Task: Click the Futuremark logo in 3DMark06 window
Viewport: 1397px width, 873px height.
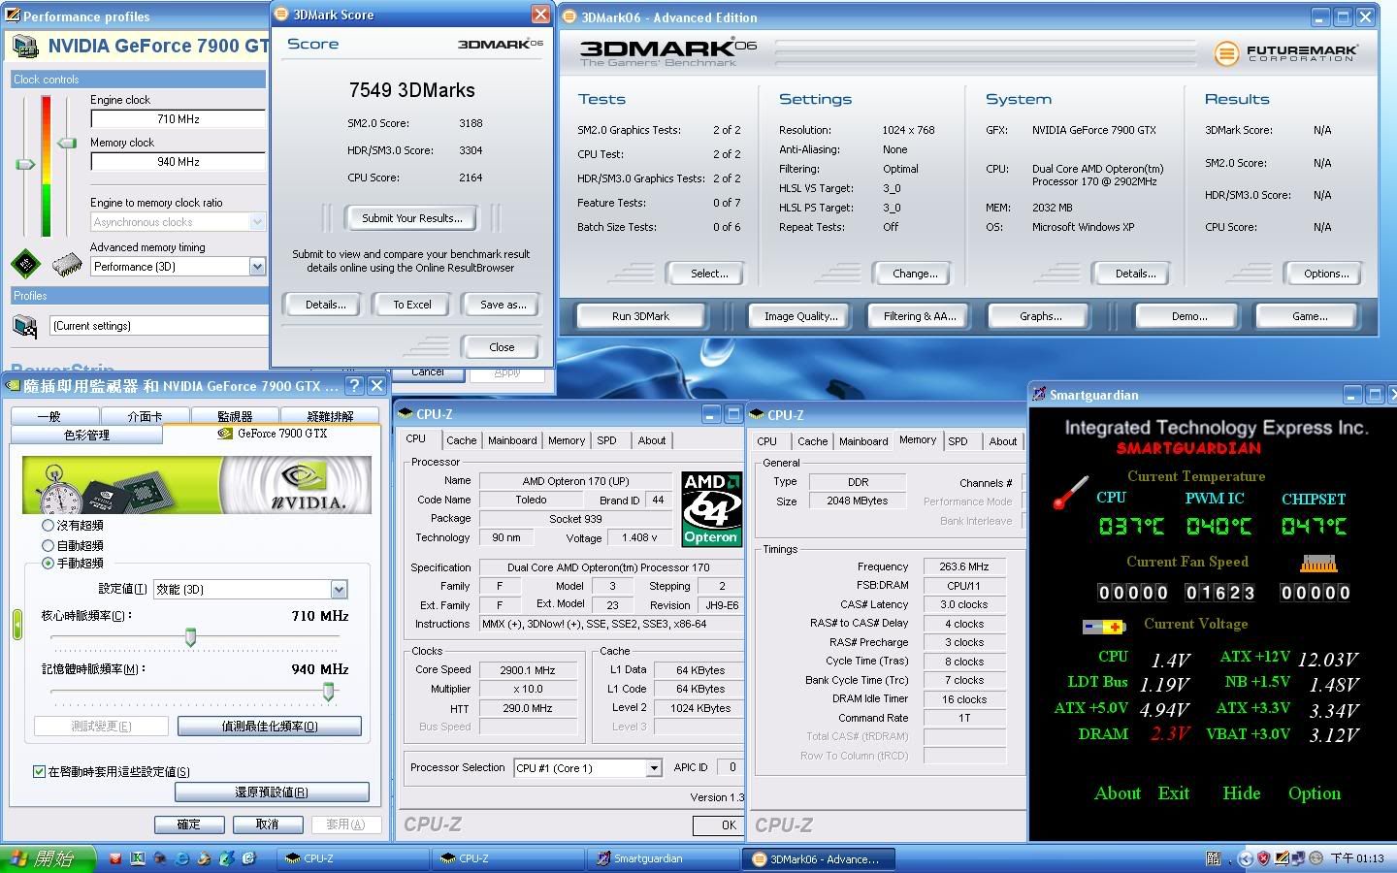Action: 1286,53
